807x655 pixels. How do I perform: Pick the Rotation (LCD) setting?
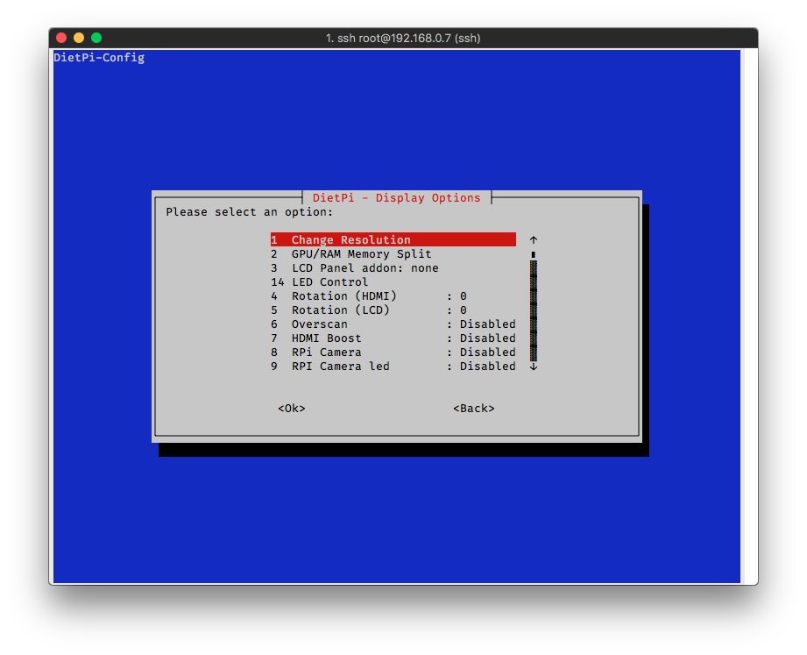[393, 310]
